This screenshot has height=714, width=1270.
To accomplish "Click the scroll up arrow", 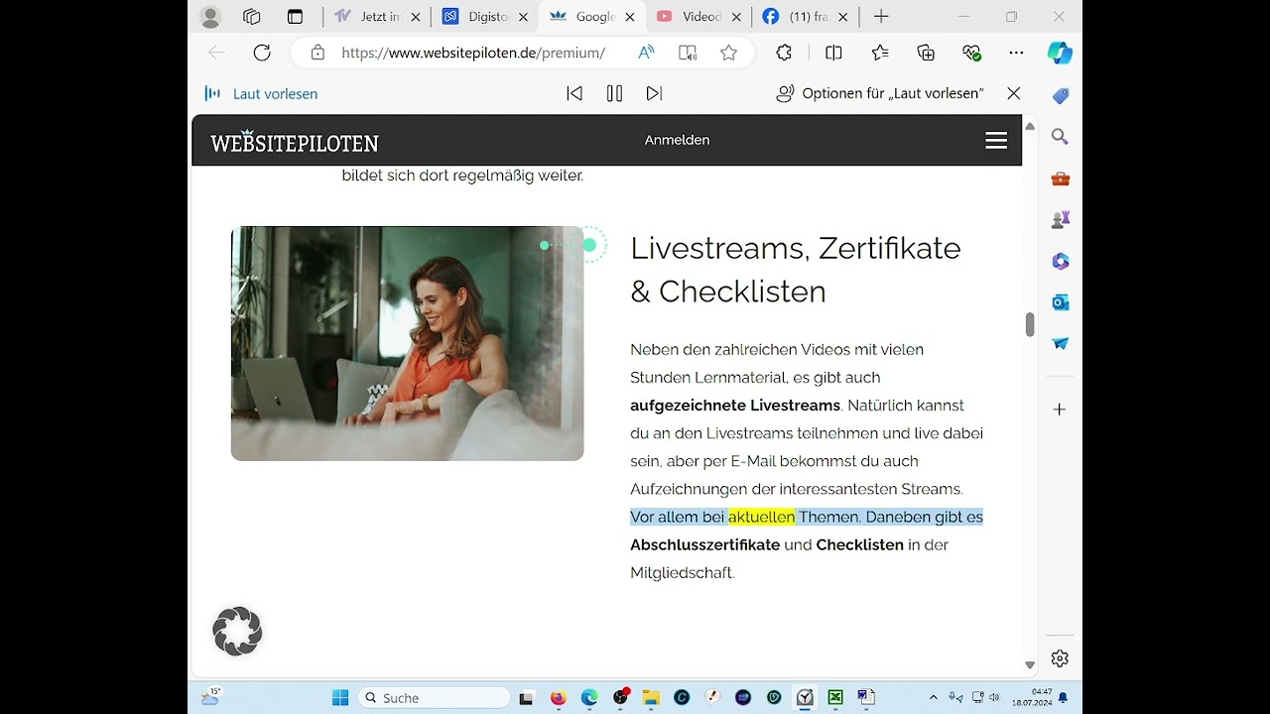I will coord(1030,126).
